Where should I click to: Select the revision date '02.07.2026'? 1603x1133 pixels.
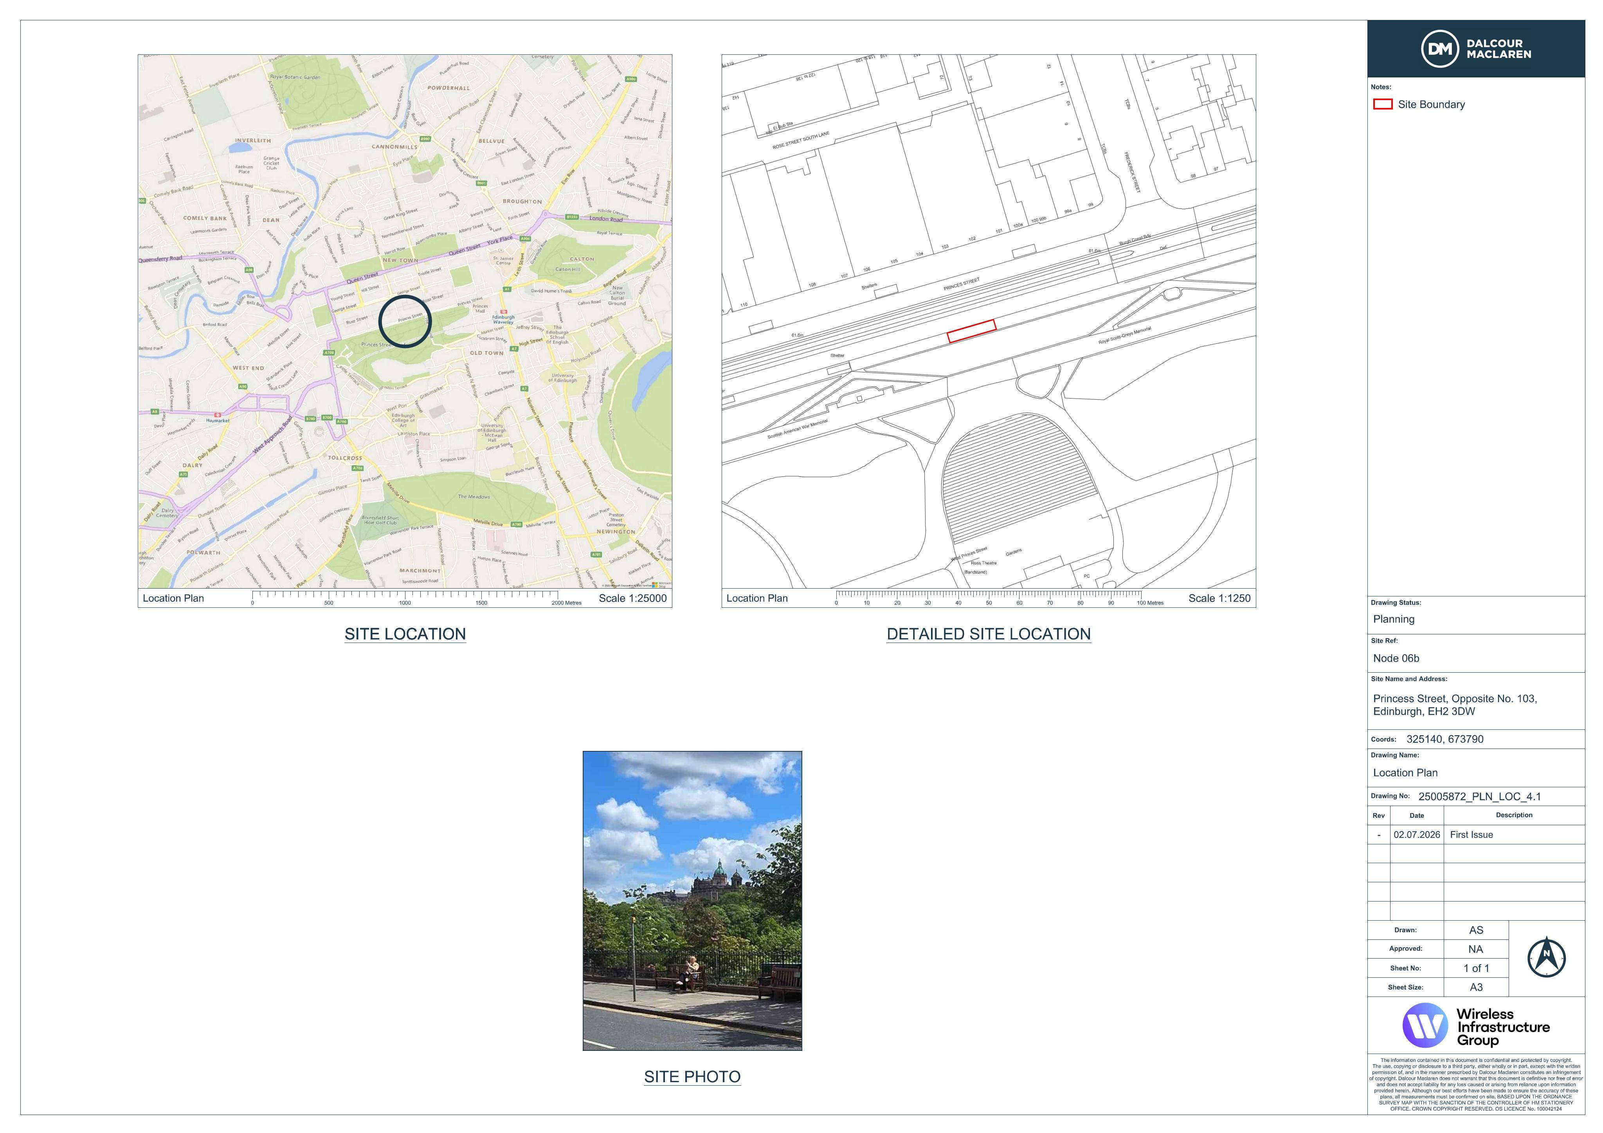click(x=1417, y=835)
